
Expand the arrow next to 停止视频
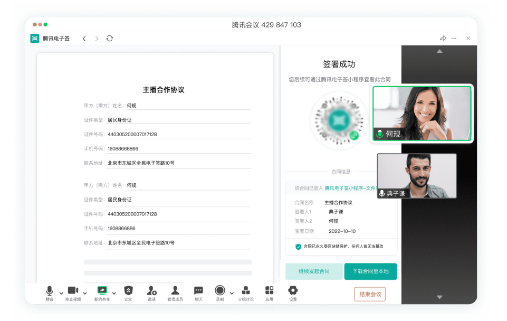85,293
